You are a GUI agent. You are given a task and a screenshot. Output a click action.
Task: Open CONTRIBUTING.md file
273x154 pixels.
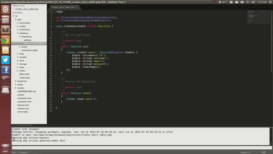pyautogui.click(x=26, y=91)
